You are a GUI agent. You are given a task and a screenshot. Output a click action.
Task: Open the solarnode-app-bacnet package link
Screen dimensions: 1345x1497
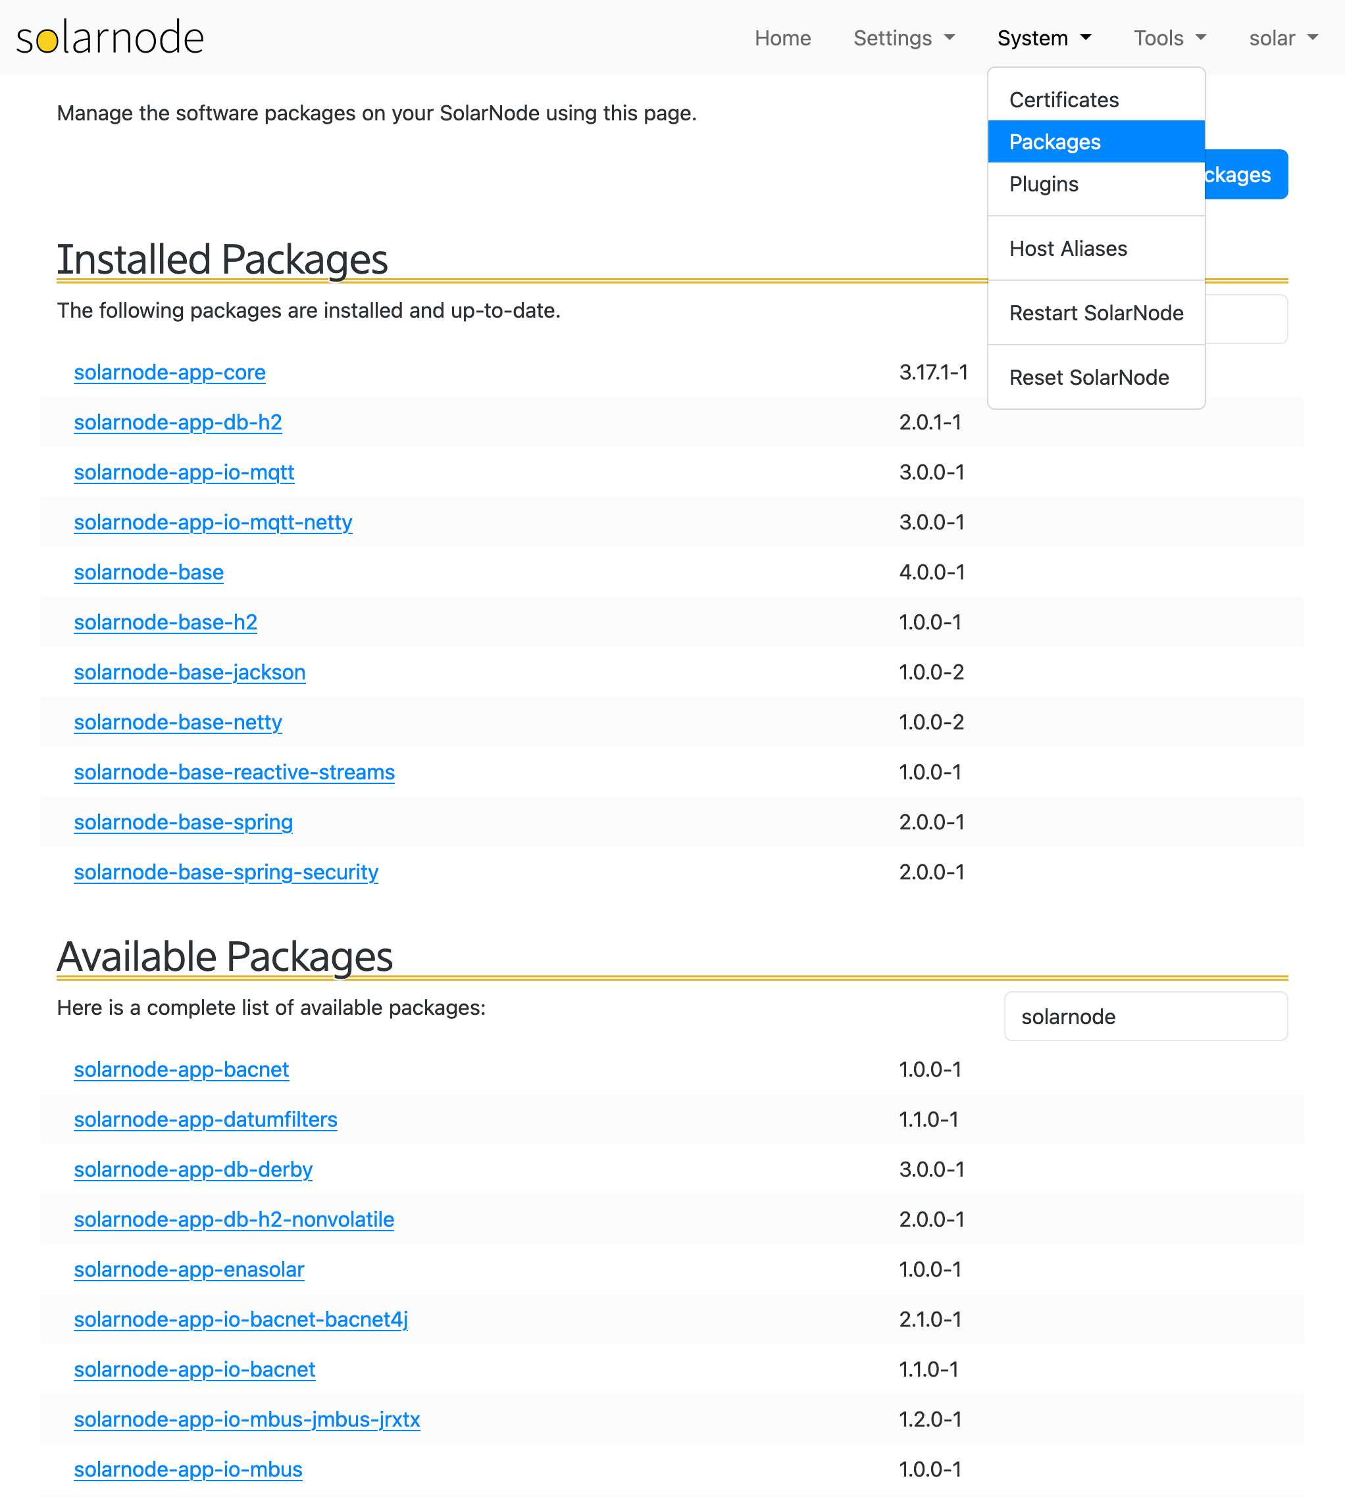pos(181,1069)
